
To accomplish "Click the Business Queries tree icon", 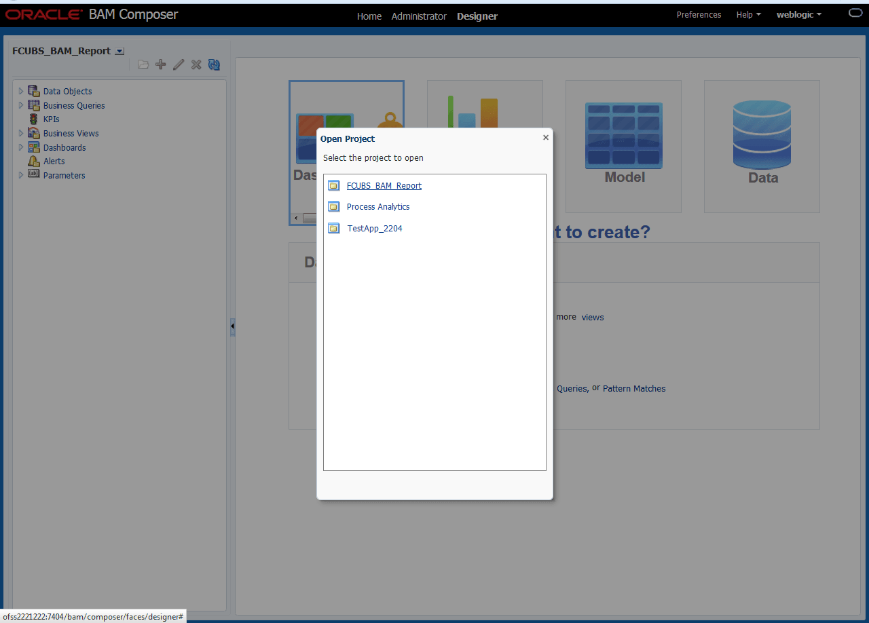I will pyautogui.click(x=34, y=105).
